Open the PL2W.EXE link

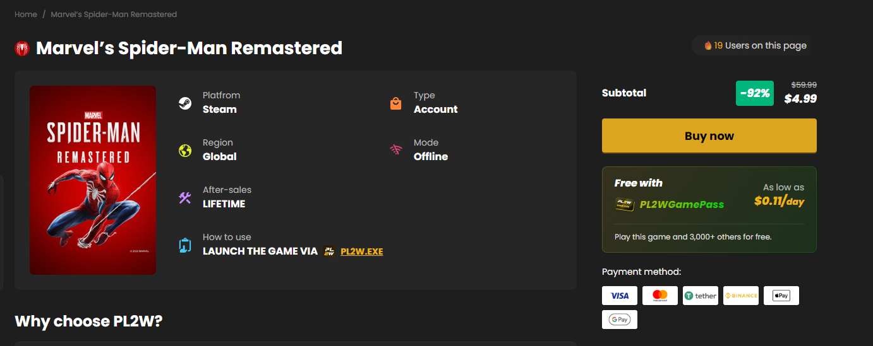[x=361, y=251]
